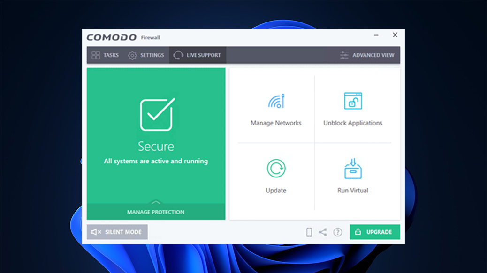
Task: Click the share icon
Action: tap(323, 232)
